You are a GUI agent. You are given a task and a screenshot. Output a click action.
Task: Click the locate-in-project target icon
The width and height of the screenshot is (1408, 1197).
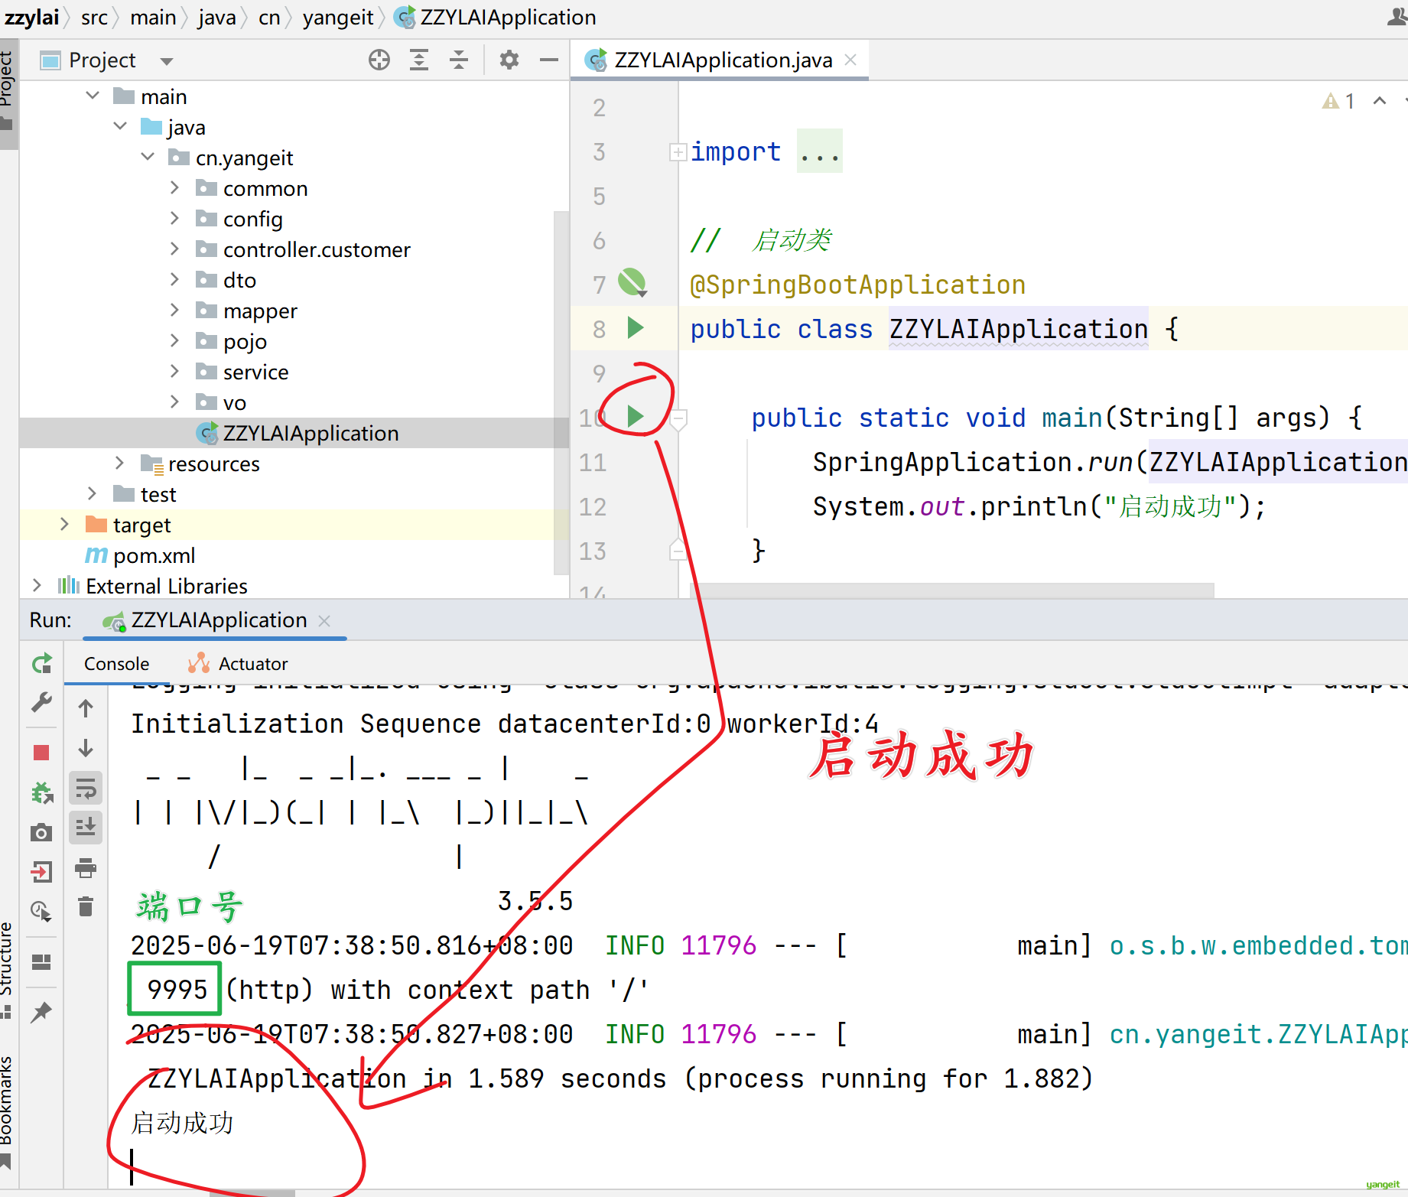coord(379,60)
